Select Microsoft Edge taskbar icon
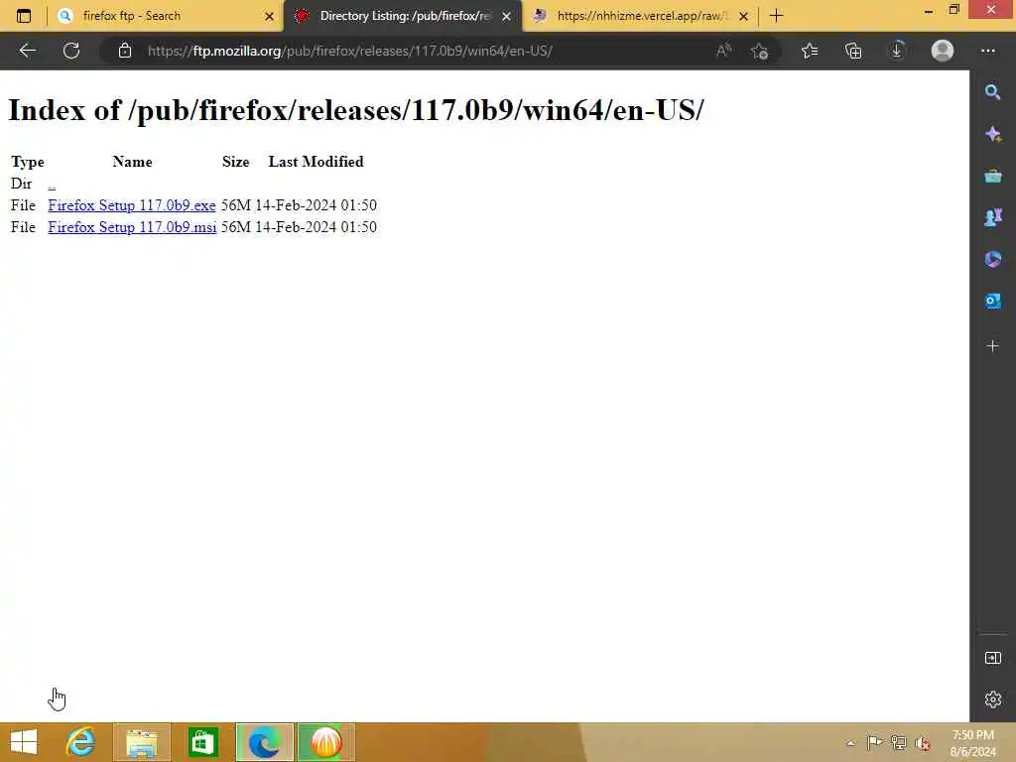Screen dimensions: 1016x762 tap(264, 742)
